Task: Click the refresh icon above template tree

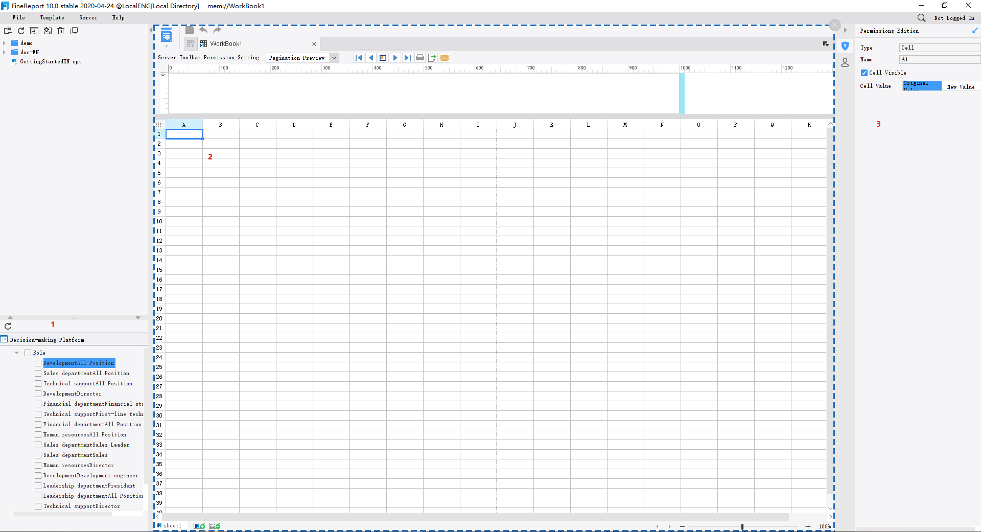Action: point(21,31)
